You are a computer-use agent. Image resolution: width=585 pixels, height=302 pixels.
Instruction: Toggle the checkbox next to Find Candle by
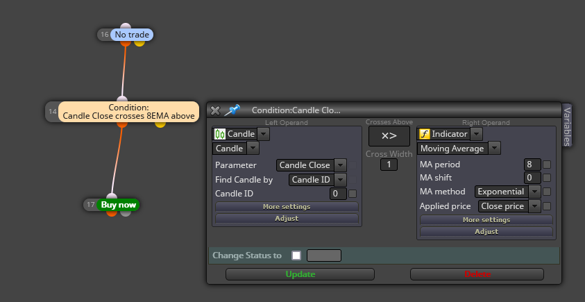coord(353,180)
